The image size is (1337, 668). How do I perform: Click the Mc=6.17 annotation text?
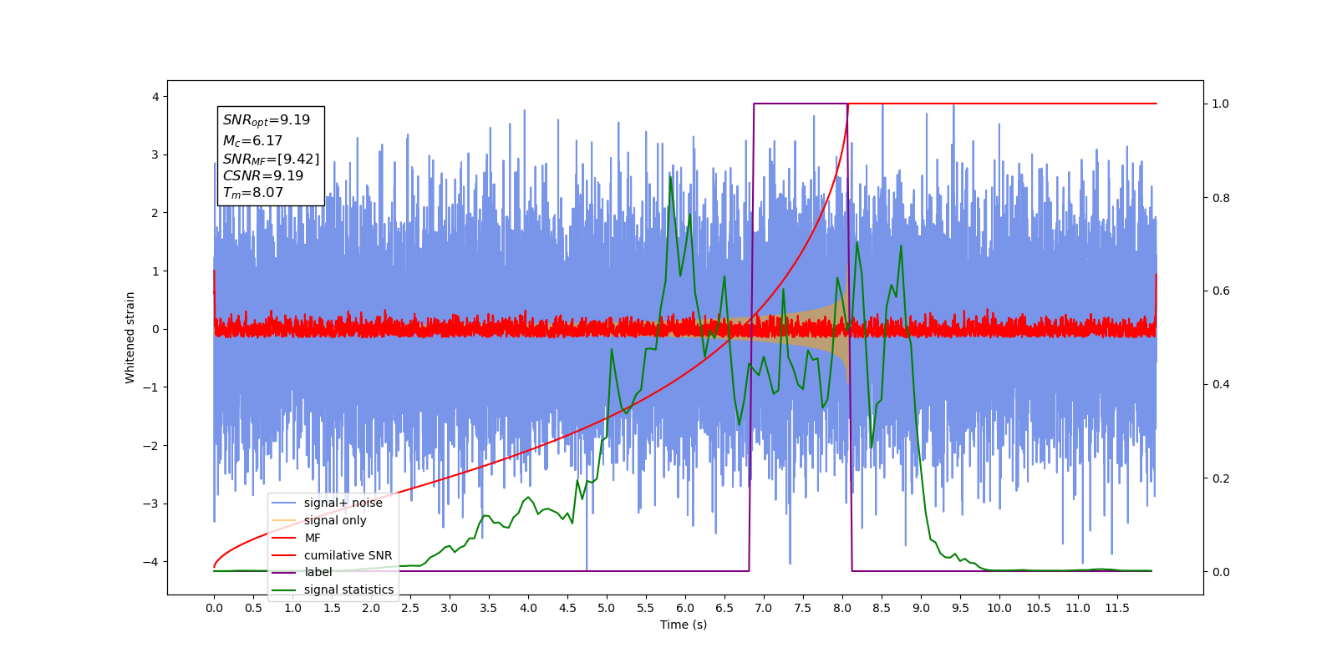tap(252, 141)
